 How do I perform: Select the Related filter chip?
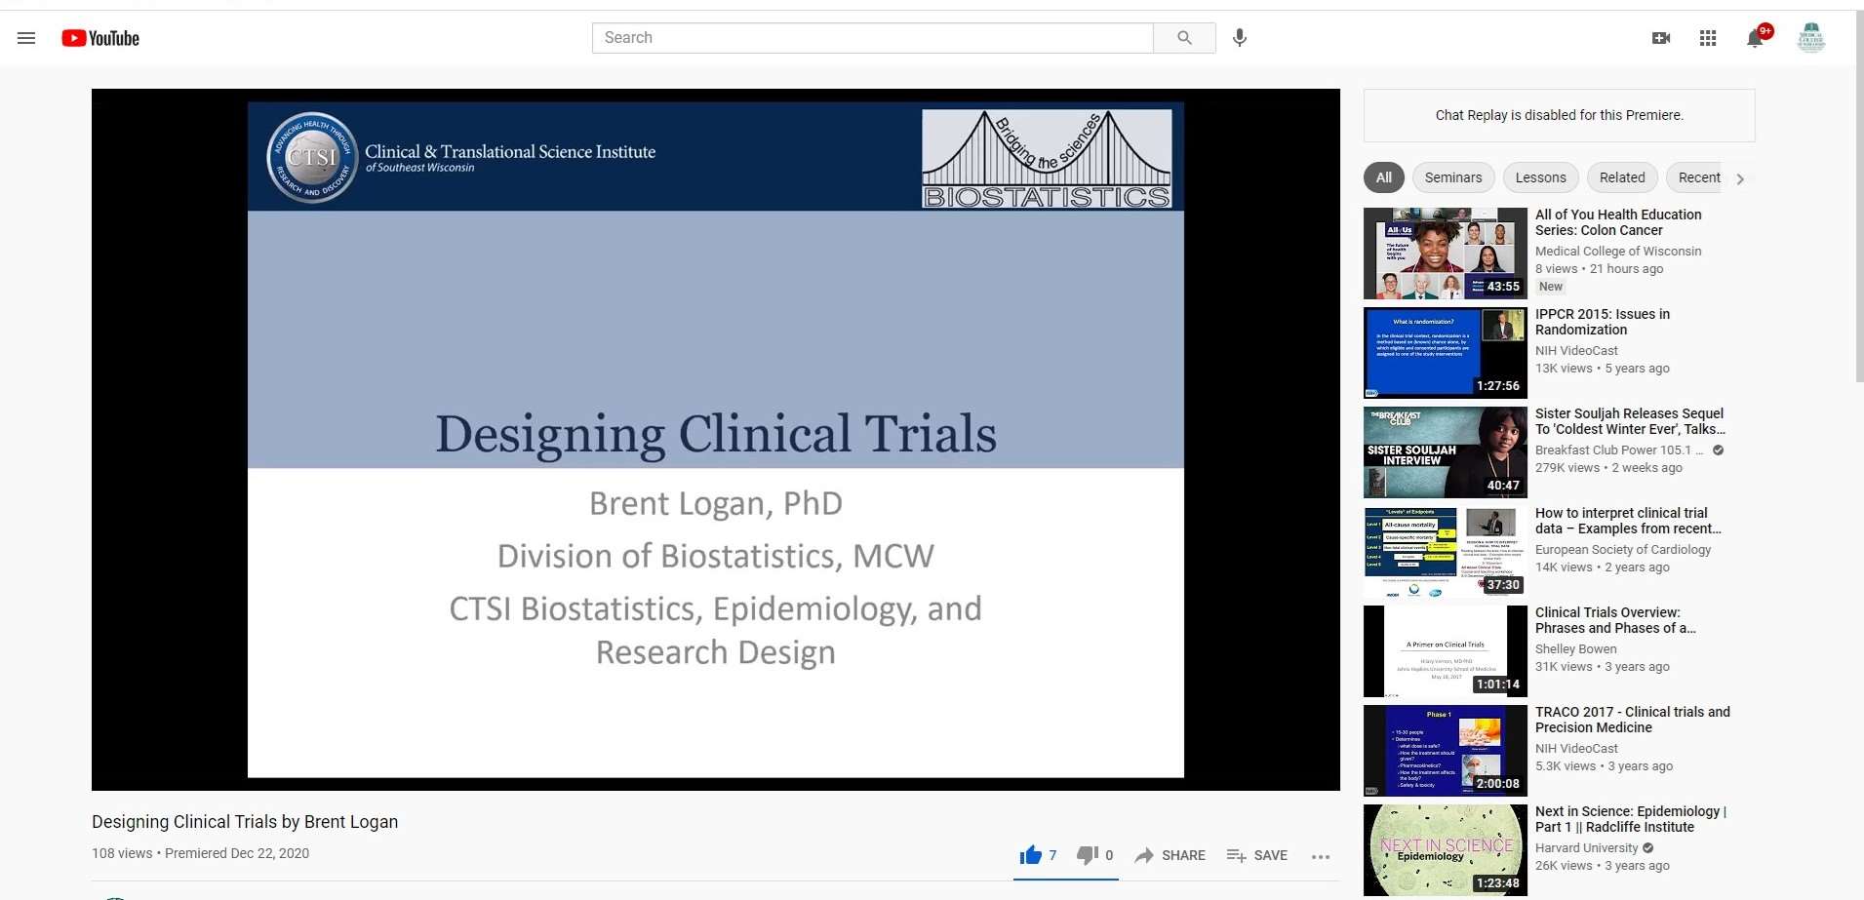tap(1622, 177)
